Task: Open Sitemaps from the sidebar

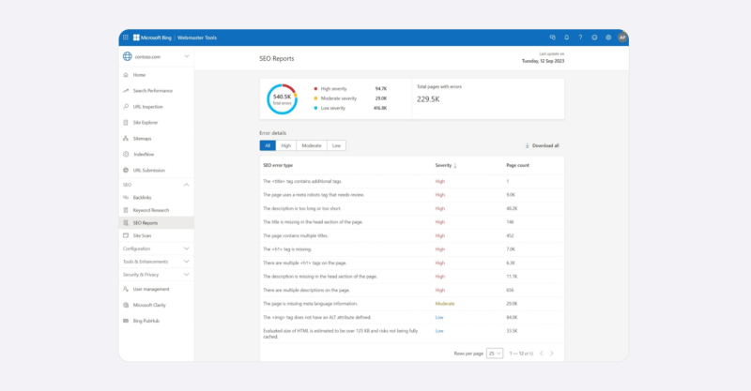Action: pos(142,138)
